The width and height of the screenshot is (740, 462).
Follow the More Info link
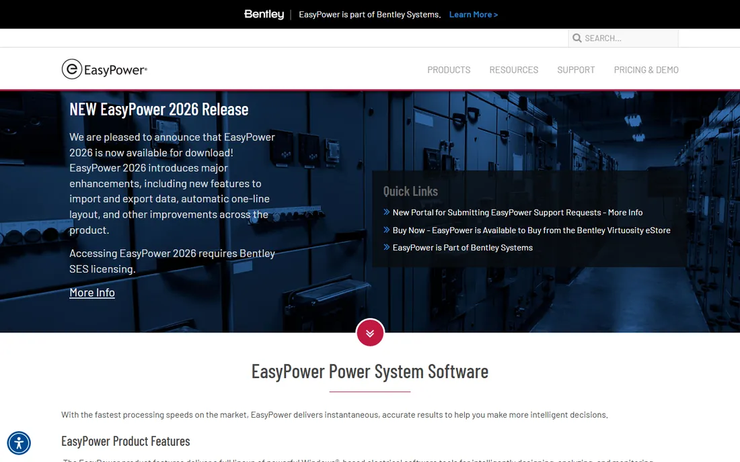pos(92,293)
